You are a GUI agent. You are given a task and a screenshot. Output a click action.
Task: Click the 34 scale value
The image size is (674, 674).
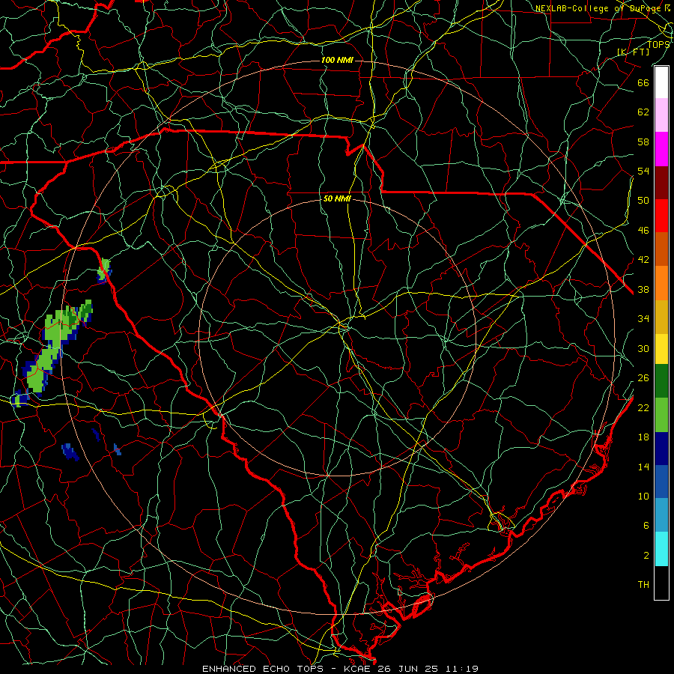point(643,319)
